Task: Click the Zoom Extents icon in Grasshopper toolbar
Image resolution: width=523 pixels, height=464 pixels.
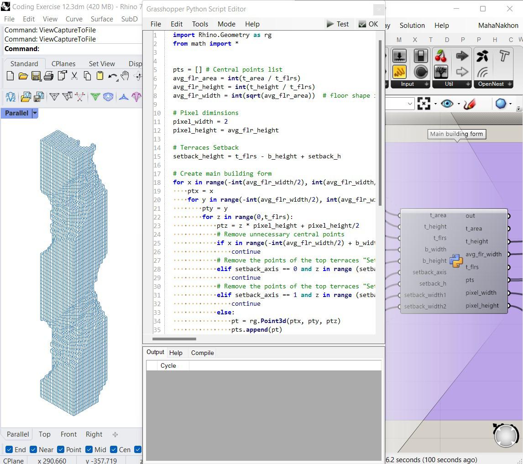Action: [424, 104]
